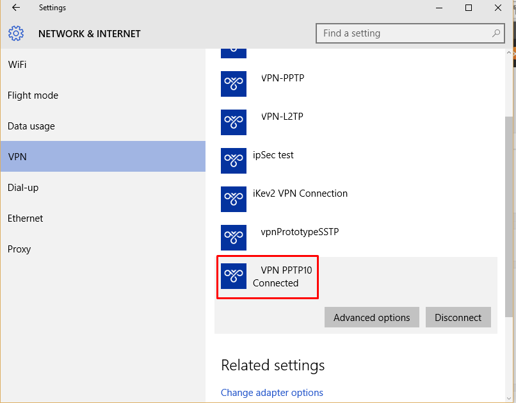Minimize the Settings window

439,8
